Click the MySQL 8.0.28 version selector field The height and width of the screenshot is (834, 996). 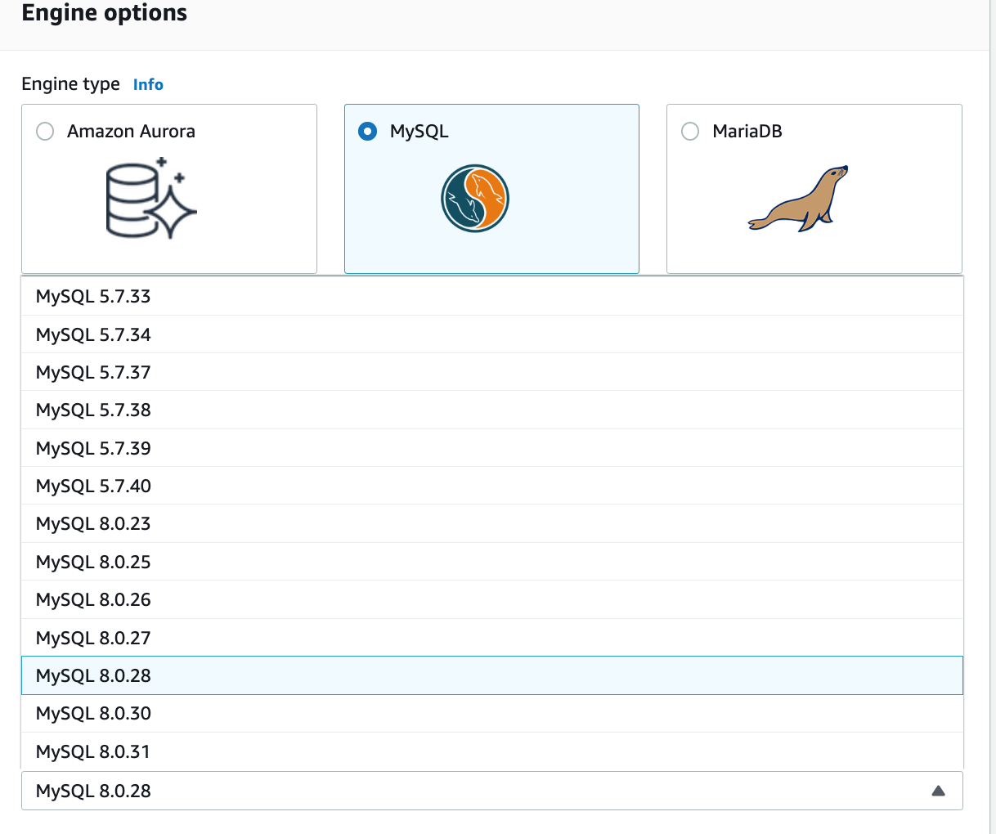[491, 790]
